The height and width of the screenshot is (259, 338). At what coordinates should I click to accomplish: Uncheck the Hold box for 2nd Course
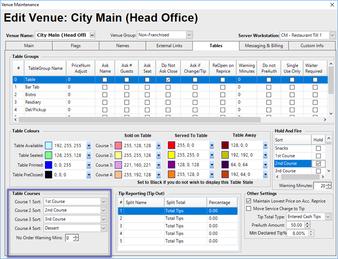[x=317, y=164]
